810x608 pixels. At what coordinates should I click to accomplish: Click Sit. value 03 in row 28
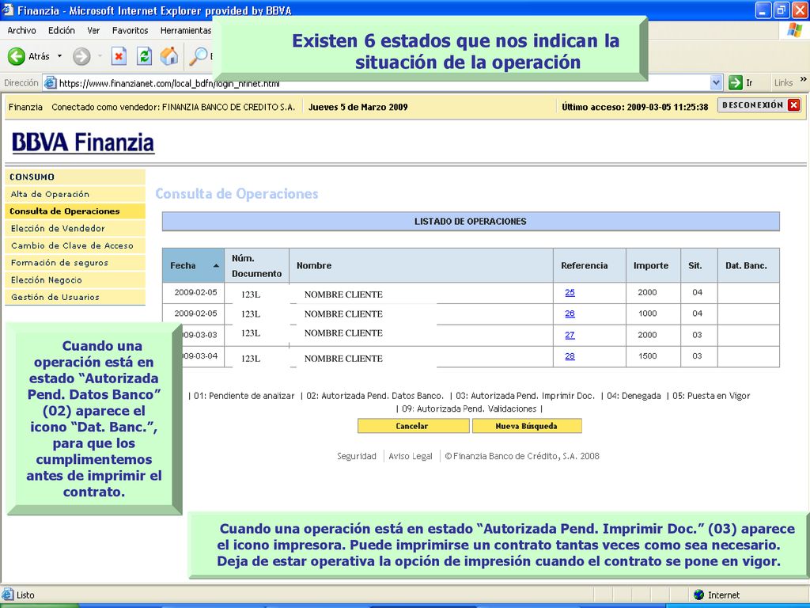point(698,356)
